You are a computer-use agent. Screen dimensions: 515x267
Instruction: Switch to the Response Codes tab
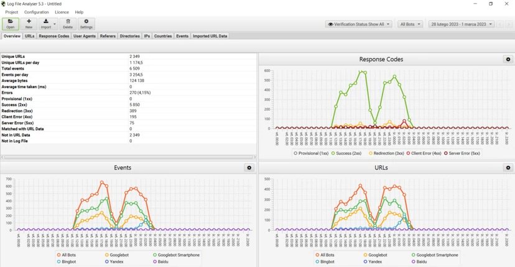click(x=54, y=36)
